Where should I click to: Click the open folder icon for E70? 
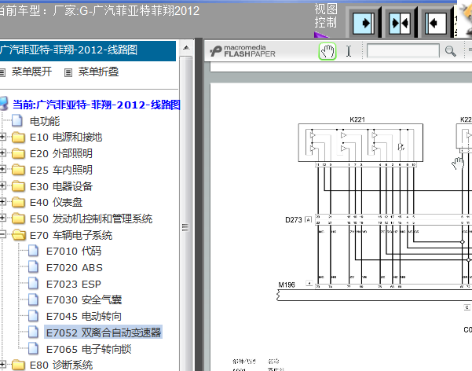point(19,234)
